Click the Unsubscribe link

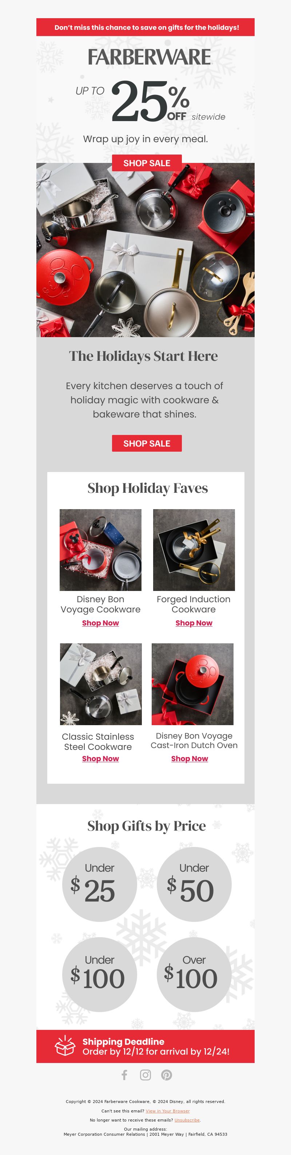(x=187, y=1120)
